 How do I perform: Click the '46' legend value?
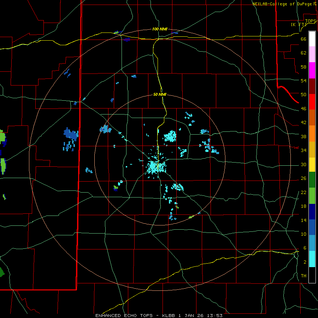pyautogui.click(x=304, y=109)
